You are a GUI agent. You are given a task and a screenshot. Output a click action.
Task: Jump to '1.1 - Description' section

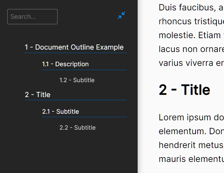tap(66, 64)
